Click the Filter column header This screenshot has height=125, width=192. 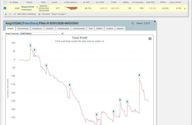coord(43,2)
